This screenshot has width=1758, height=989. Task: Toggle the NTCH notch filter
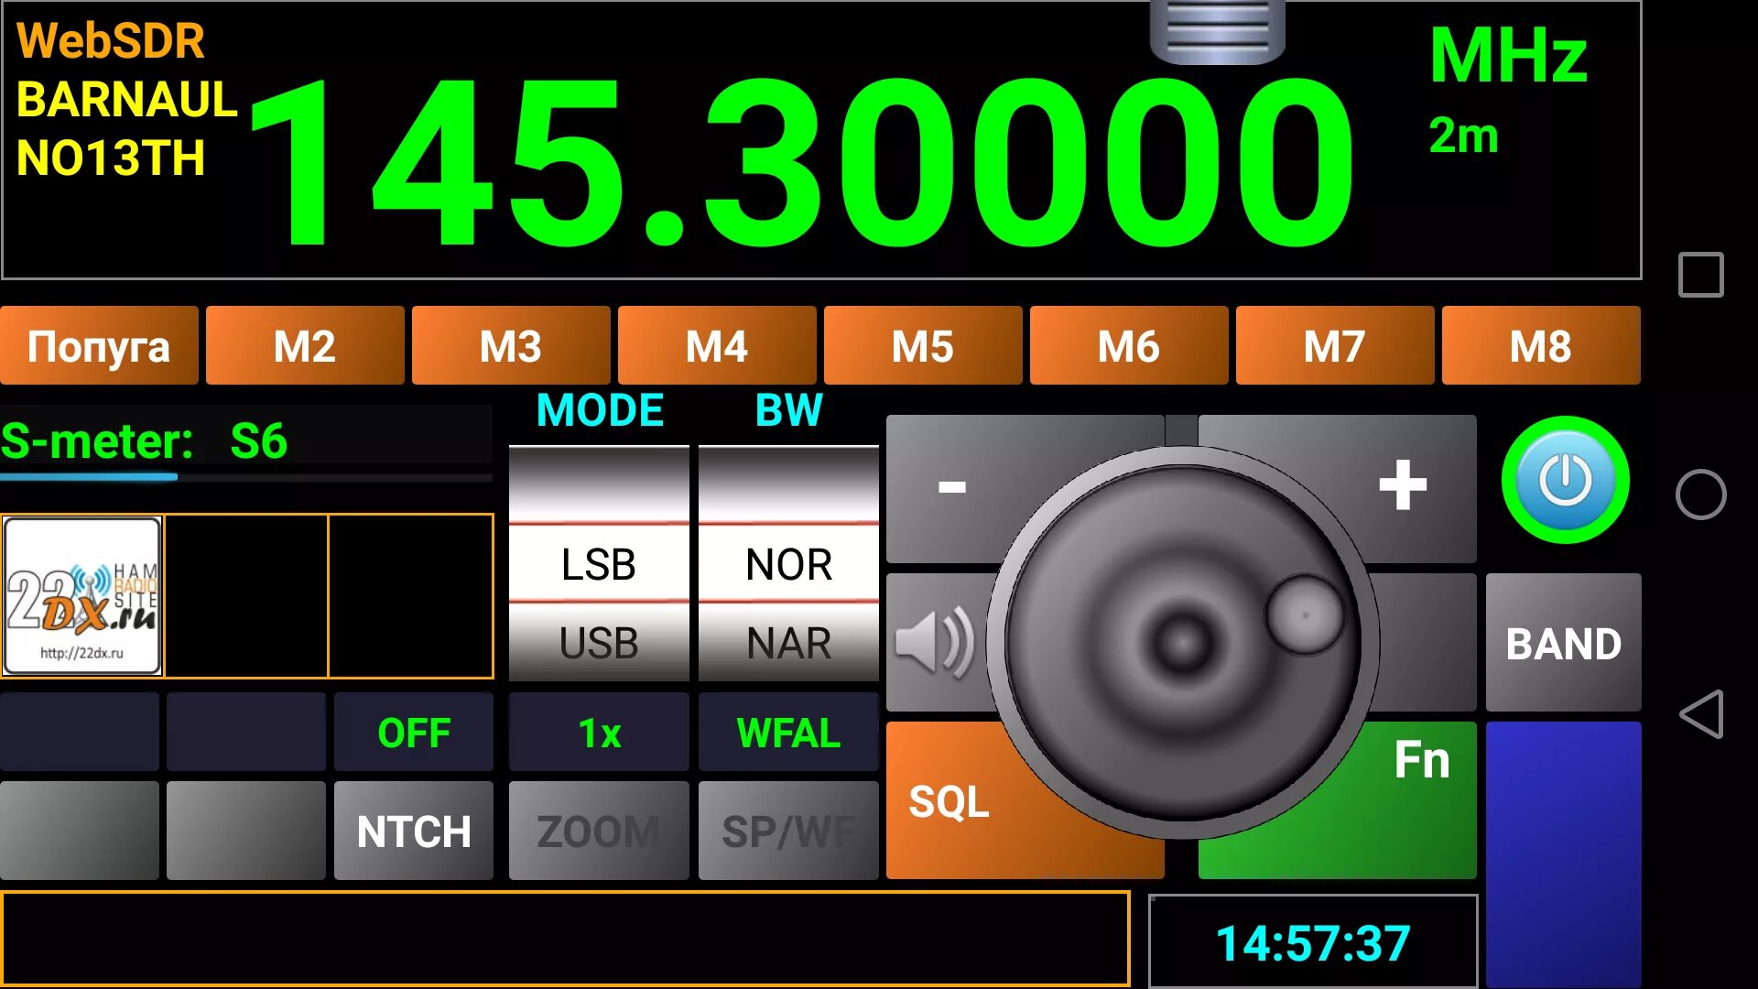413,831
